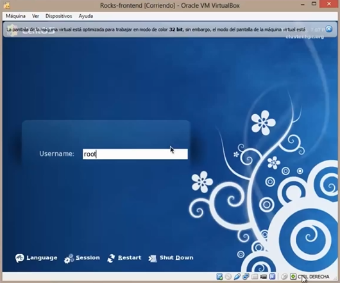Click the mouse integration status icon
340x283 pixels.
click(284, 277)
